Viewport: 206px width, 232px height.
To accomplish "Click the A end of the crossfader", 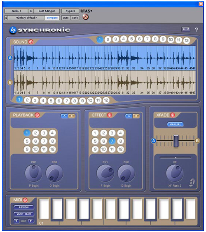I will pos(154,141).
